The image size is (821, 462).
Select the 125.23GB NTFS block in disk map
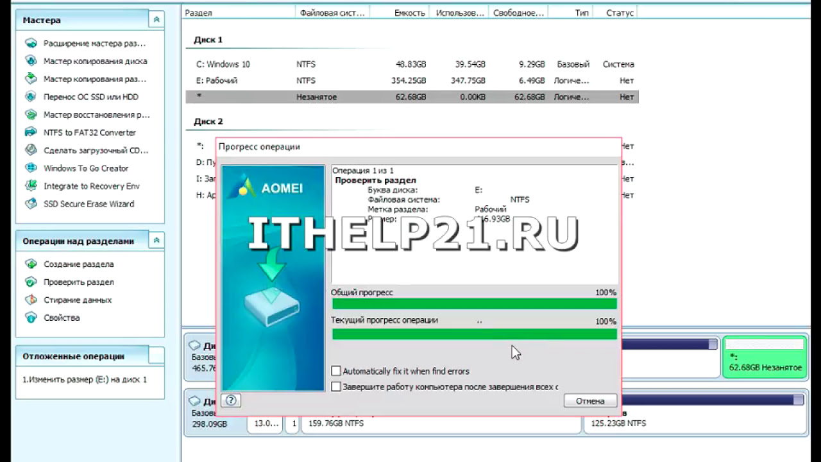click(x=695, y=415)
